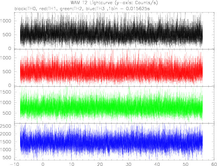Click the x-axis label "50"

(185, 164)
